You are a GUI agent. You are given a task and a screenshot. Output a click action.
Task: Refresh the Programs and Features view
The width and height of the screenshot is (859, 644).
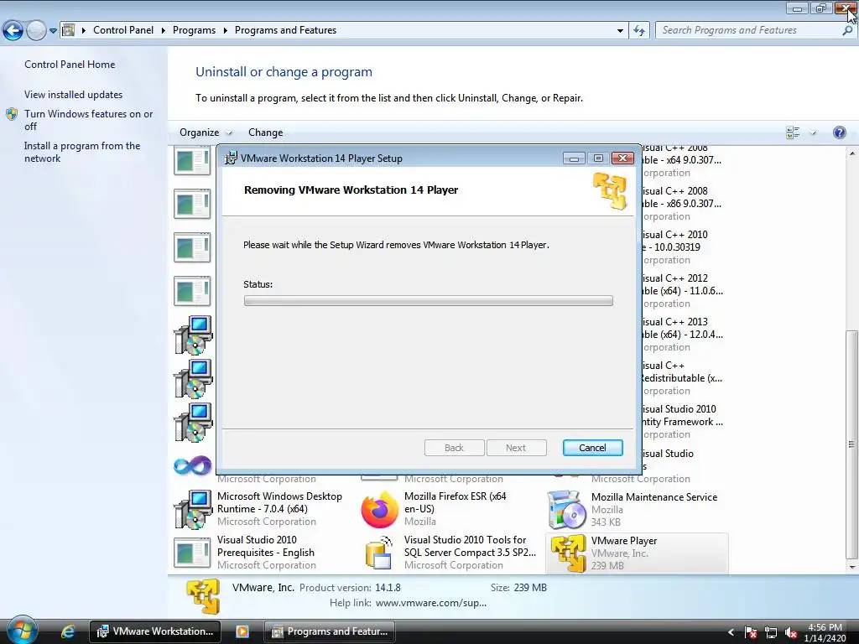pos(638,30)
